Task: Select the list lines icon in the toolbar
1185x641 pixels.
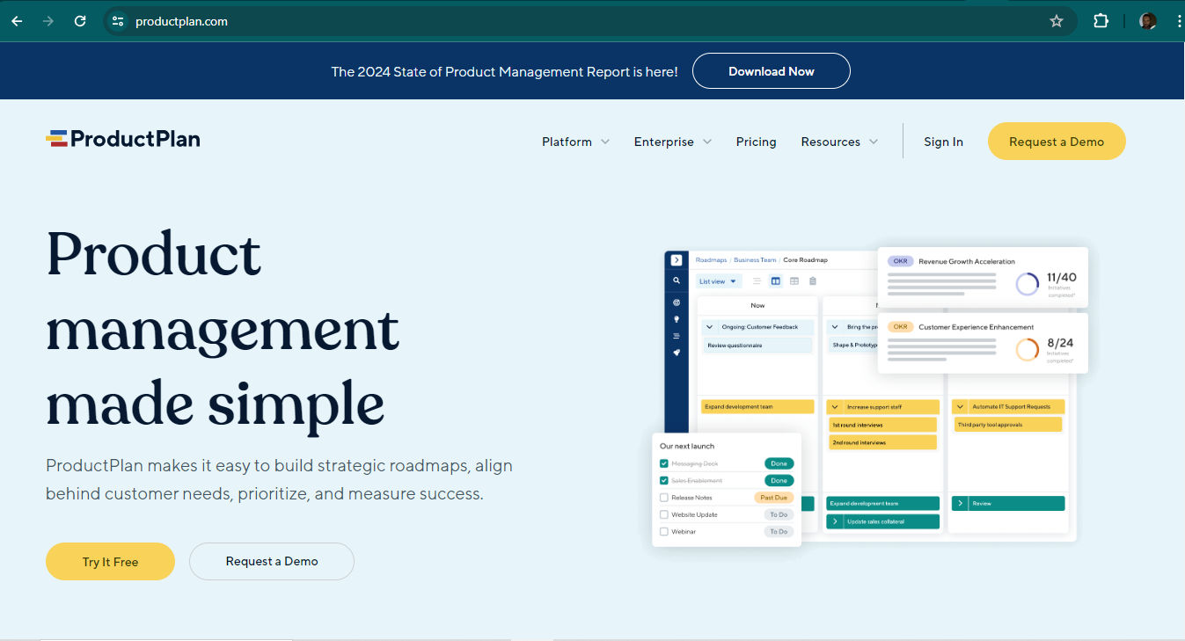Action: [757, 281]
